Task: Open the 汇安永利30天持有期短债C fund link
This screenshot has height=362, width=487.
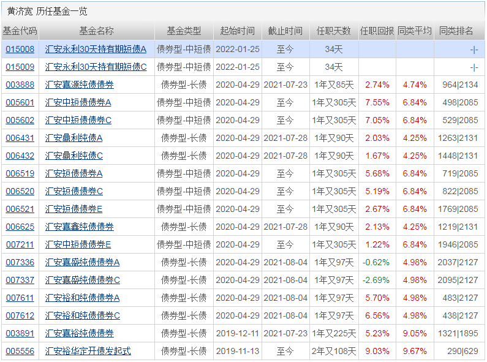Action: (96, 67)
